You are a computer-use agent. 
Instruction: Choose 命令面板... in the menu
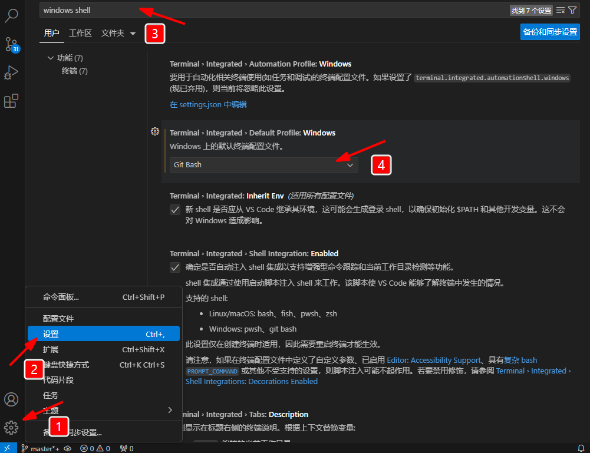(x=103, y=297)
